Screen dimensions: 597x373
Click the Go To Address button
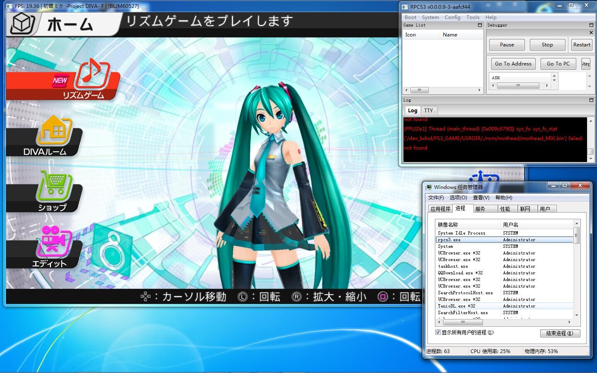(x=513, y=64)
